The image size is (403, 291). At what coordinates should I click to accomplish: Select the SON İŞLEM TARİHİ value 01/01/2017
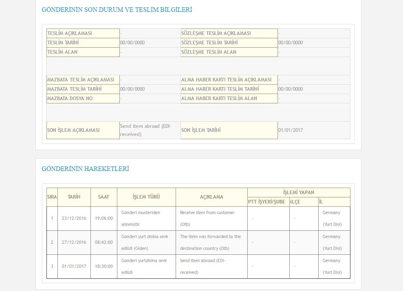click(x=291, y=130)
